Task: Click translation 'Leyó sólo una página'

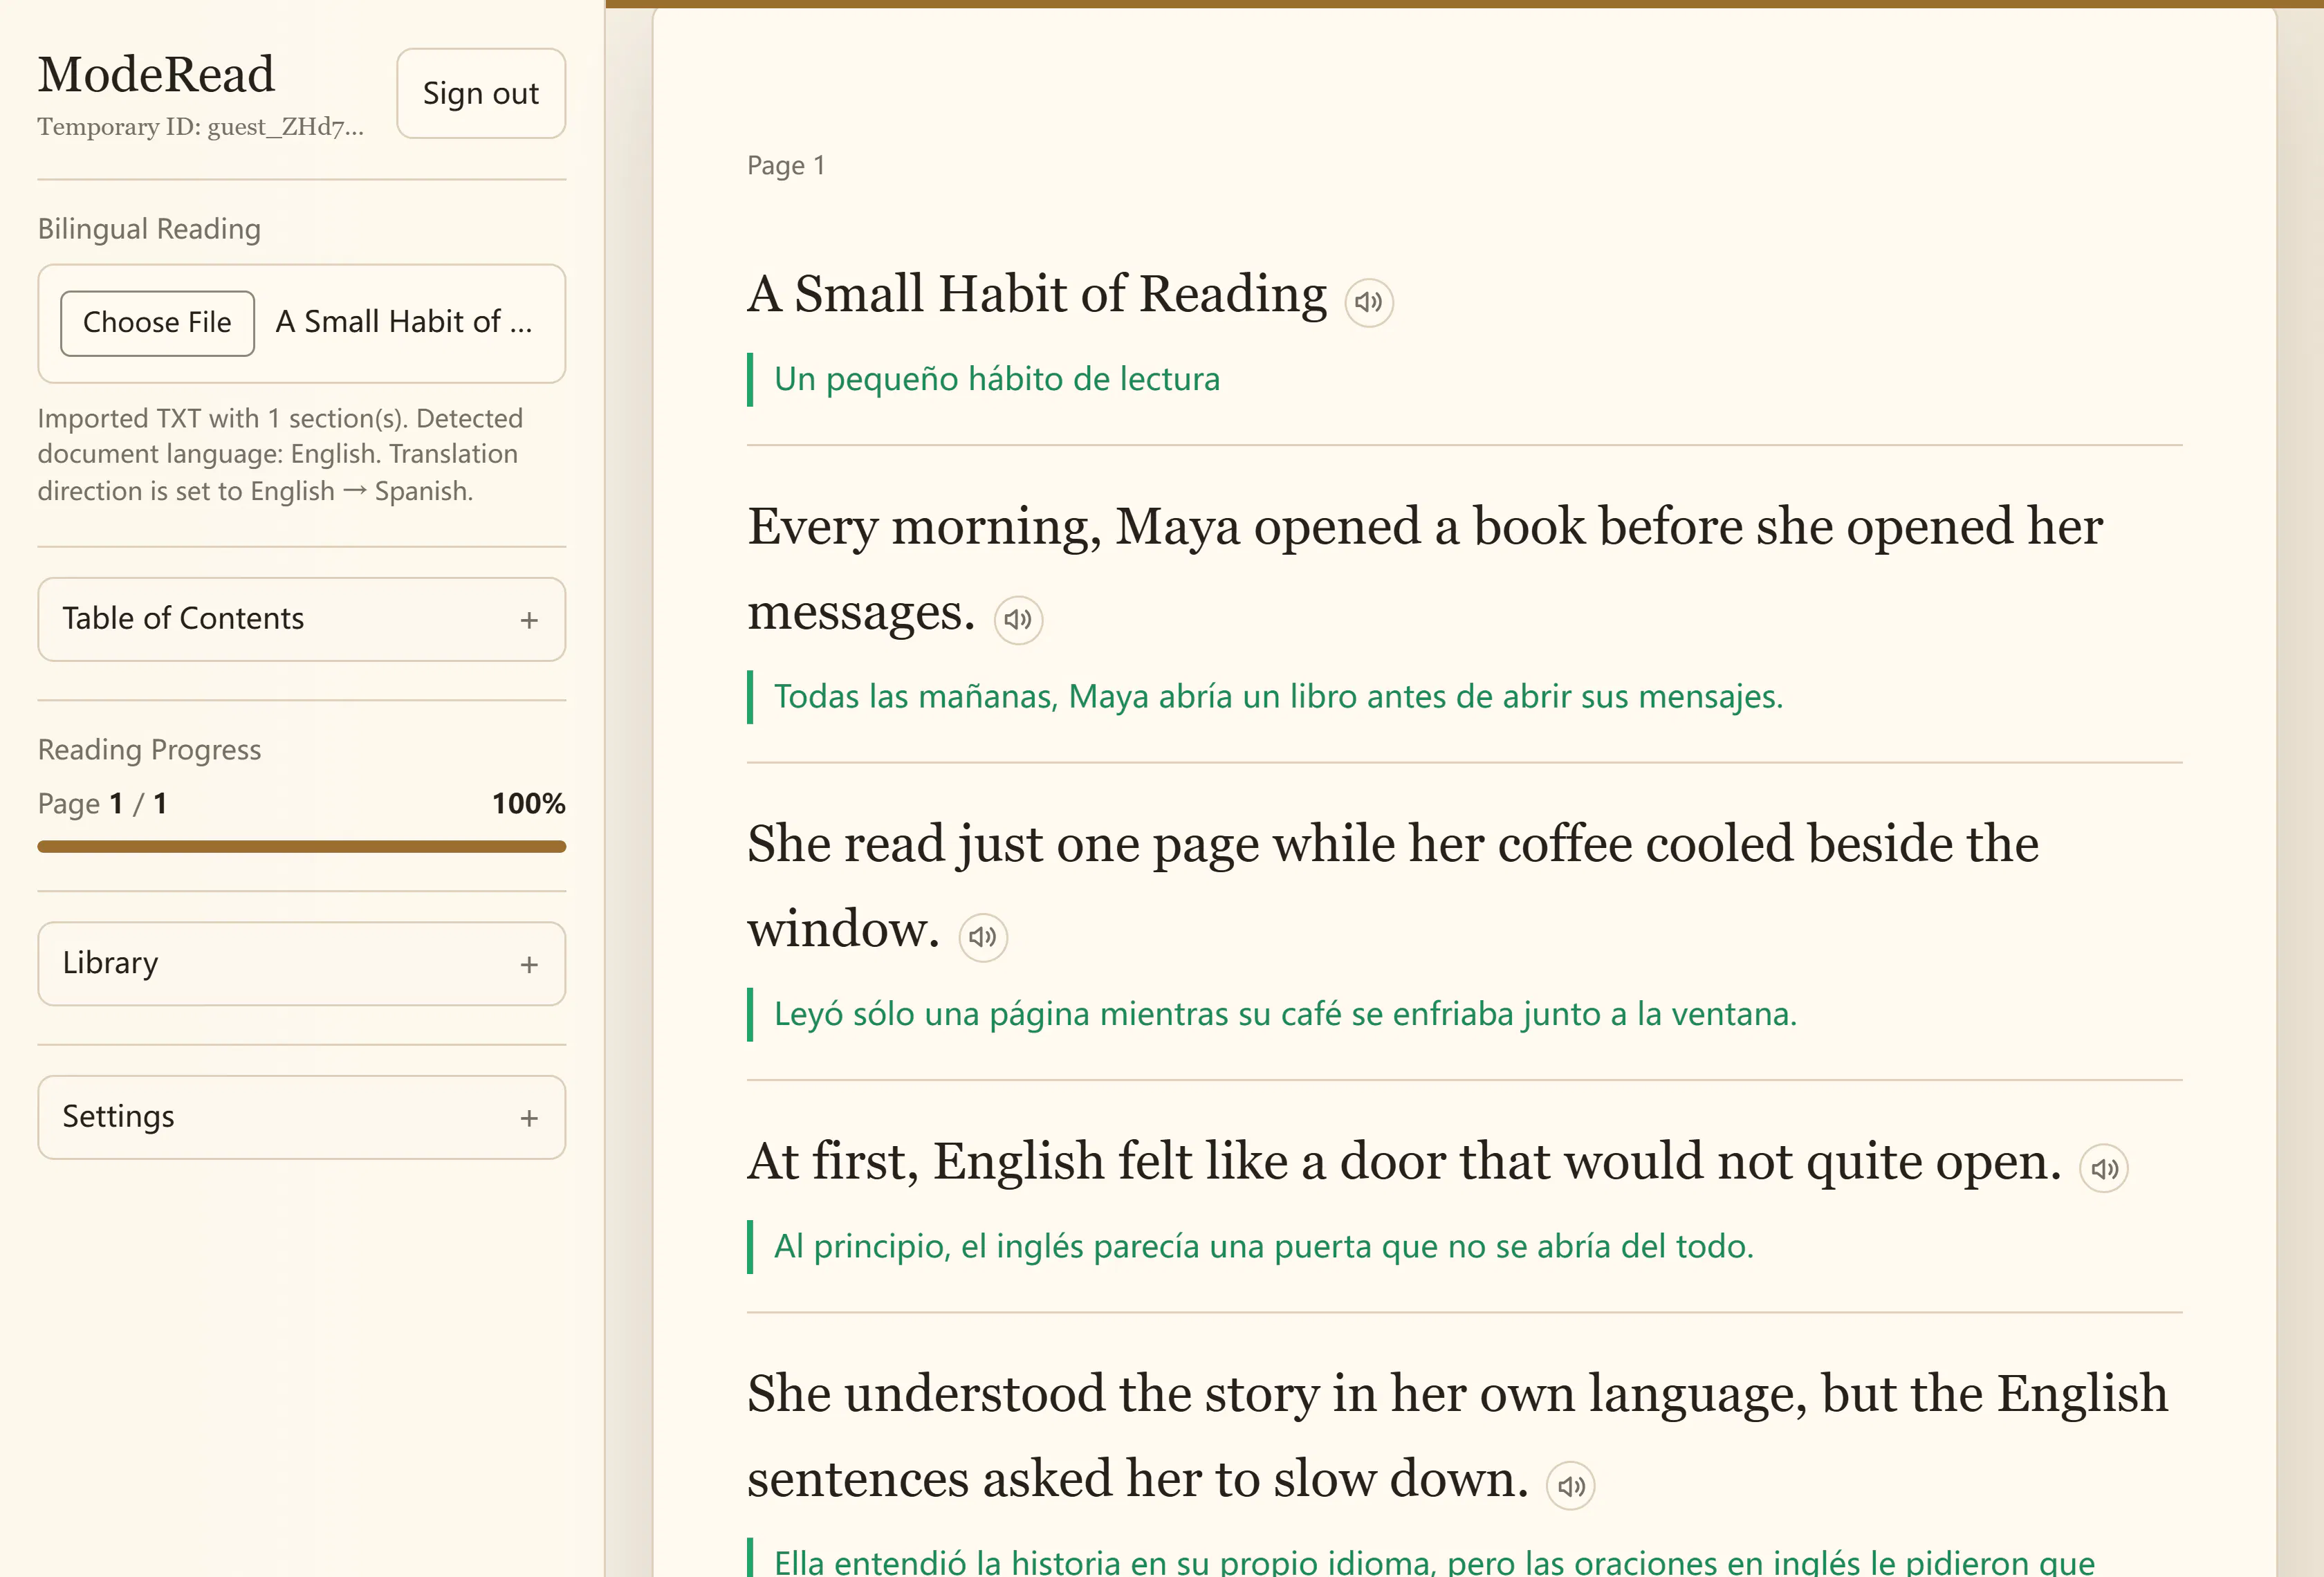Action: (1286, 1014)
